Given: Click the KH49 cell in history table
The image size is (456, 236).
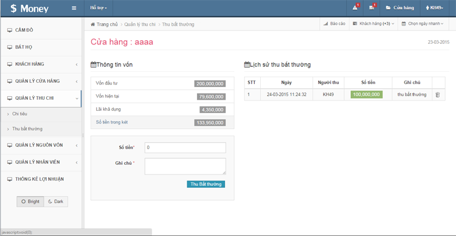Looking at the screenshot, I should coord(328,94).
